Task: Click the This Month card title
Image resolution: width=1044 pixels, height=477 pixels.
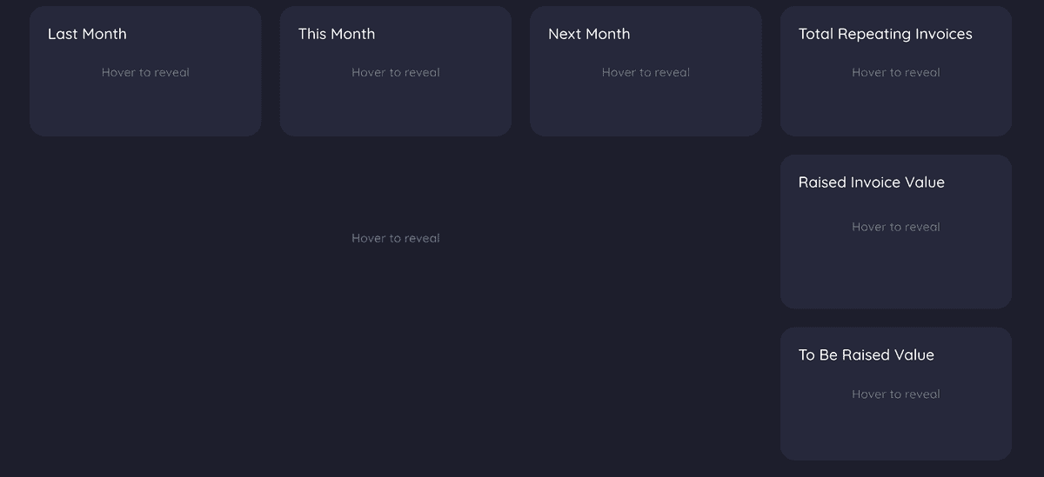Action: pos(337,34)
